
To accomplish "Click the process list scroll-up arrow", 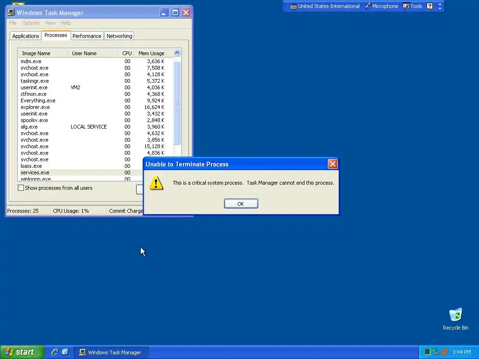I will (177, 53).
